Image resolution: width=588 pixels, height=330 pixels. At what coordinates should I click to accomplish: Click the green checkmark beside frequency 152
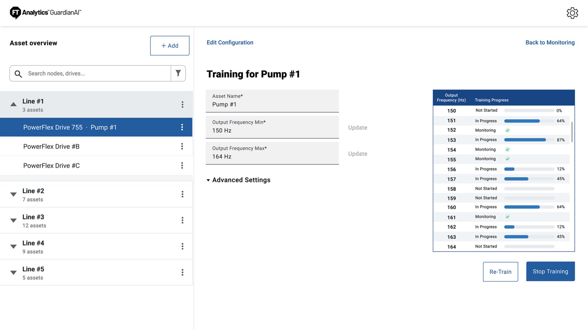coord(507,130)
